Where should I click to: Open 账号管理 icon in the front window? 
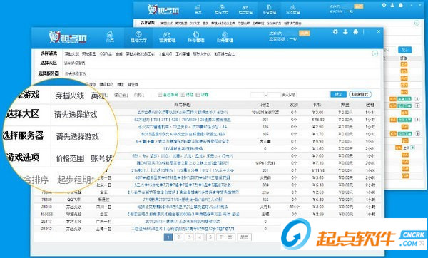point(196,37)
